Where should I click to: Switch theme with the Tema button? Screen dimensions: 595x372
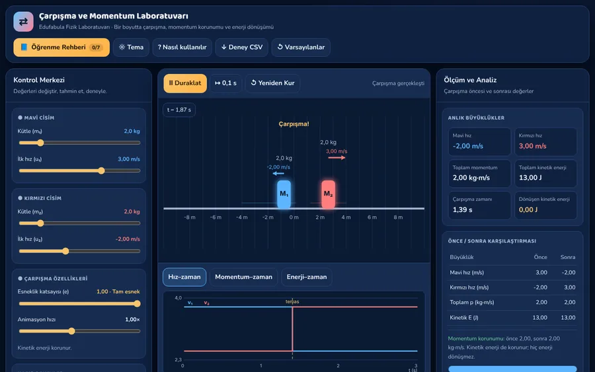pyautogui.click(x=131, y=48)
